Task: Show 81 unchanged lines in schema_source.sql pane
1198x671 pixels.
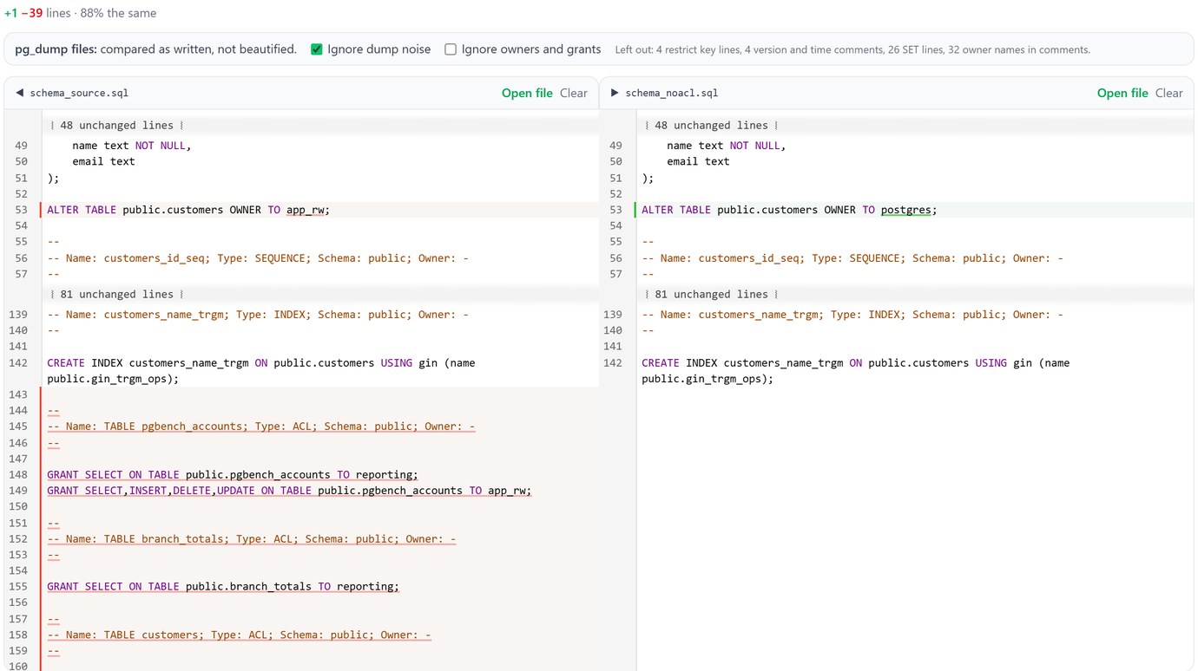Action: (x=116, y=295)
